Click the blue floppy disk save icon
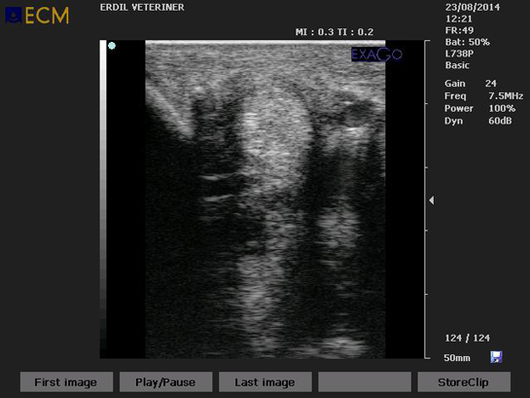 pyautogui.click(x=496, y=357)
